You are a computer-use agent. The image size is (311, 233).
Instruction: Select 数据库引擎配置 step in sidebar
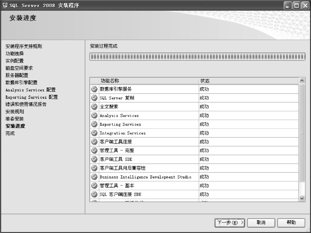(22, 83)
